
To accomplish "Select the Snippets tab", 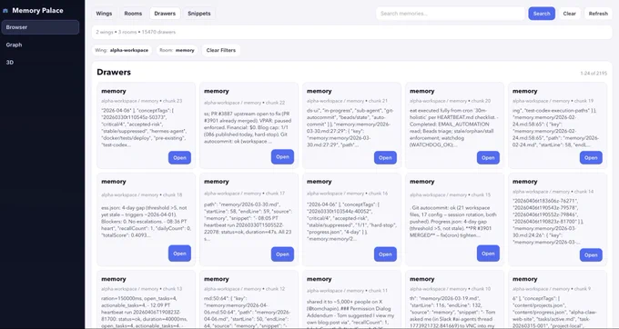I will click(x=199, y=14).
